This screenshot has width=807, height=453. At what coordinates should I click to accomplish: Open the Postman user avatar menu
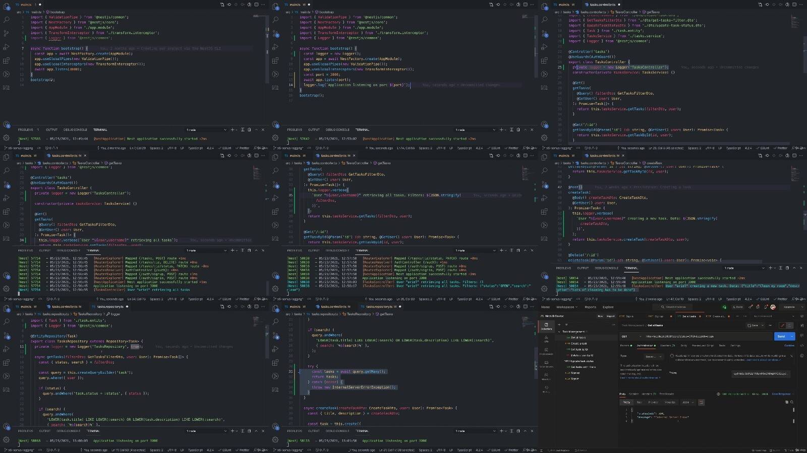click(x=773, y=307)
